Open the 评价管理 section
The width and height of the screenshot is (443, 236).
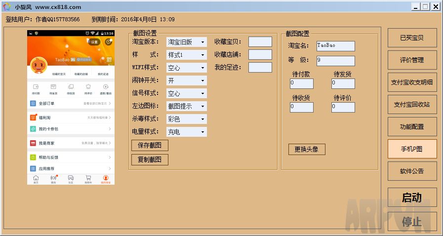click(x=411, y=60)
